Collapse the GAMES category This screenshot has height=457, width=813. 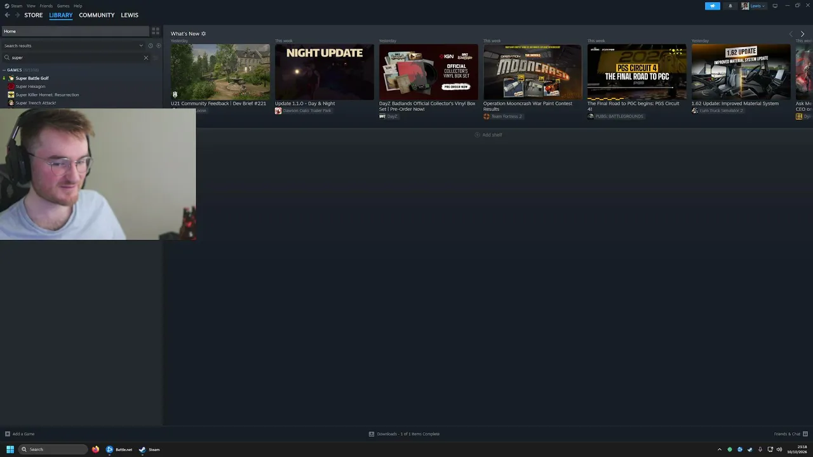point(4,70)
